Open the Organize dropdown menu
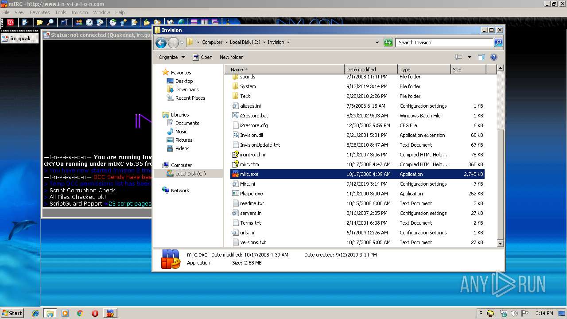 [x=171, y=57]
